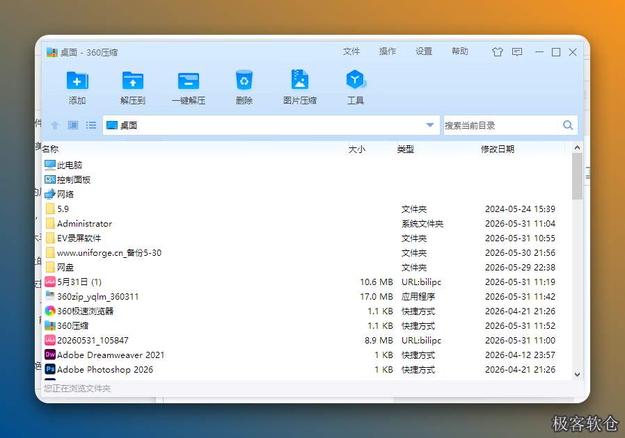Sort by 大小 column header

(x=357, y=149)
